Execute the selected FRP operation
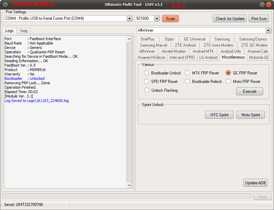274x210 pixels. coord(249,91)
